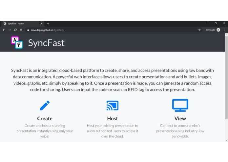Click the Incognito label text
This screenshot has width=228, height=162.
[210, 30]
